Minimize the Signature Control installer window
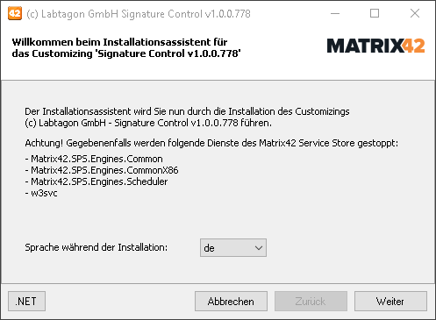Image resolution: width=436 pixels, height=320 pixels. tap(335, 13)
